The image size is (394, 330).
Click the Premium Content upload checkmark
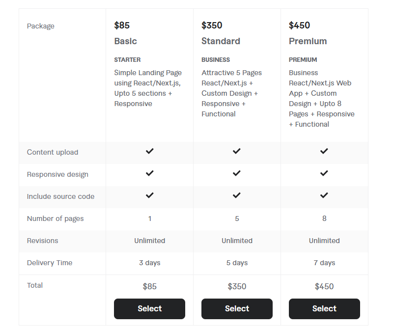tap(324, 151)
